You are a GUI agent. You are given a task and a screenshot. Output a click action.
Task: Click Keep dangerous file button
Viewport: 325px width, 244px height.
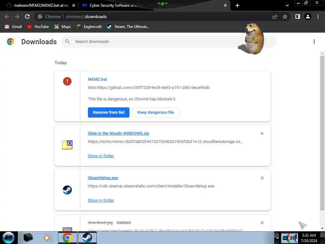[156, 112]
